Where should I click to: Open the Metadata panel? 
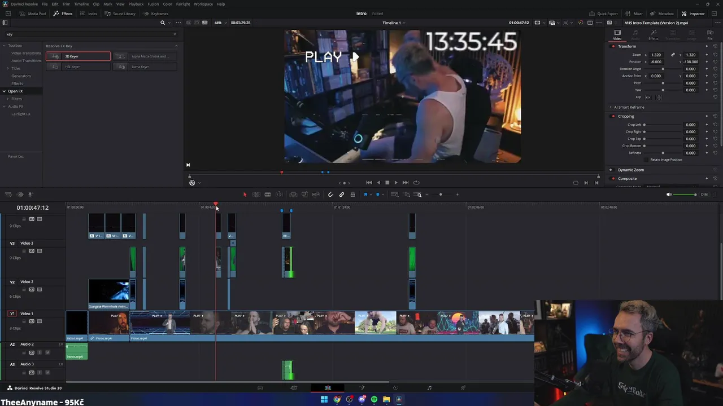(662, 14)
